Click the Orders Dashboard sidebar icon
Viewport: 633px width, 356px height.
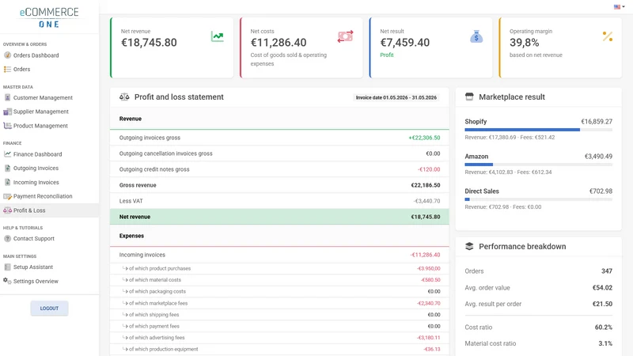click(x=7, y=55)
